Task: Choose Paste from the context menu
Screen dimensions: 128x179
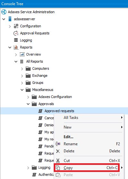Action: coord(89,175)
